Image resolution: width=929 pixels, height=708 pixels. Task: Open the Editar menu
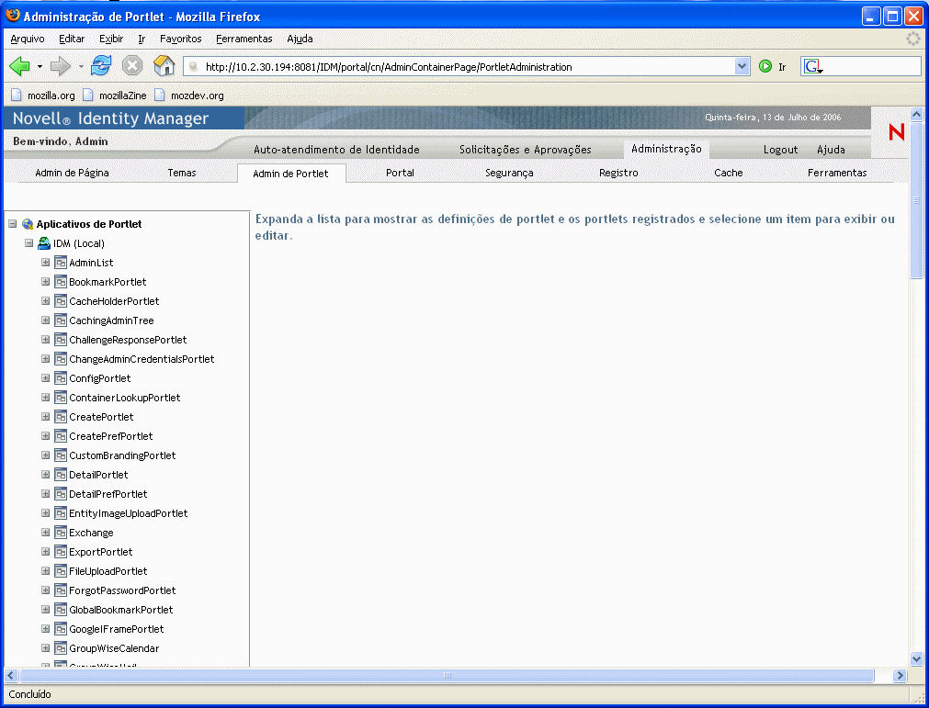(72, 39)
